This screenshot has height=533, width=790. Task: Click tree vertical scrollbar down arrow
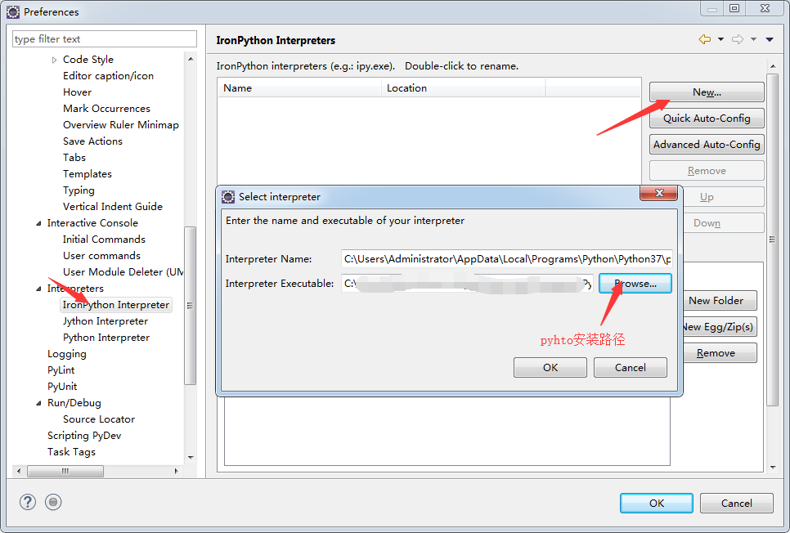pyautogui.click(x=191, y=458)
